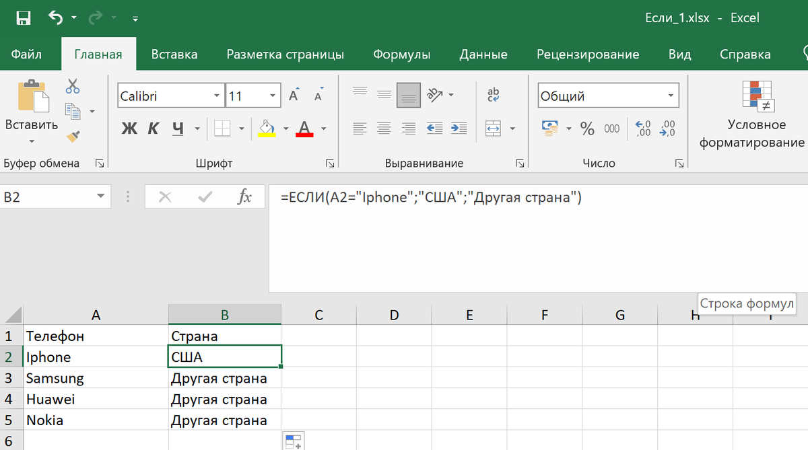Click in the formula bar text
This screenshot has width=808, height=450.
coord(431,198)
